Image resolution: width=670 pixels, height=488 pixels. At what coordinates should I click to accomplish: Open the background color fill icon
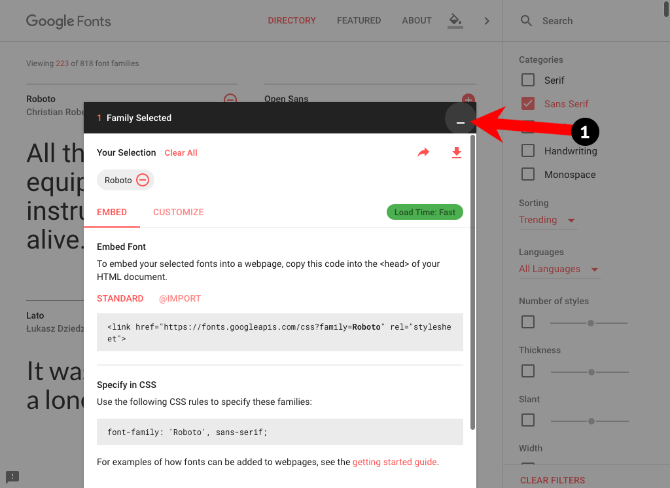coord(455,20)
